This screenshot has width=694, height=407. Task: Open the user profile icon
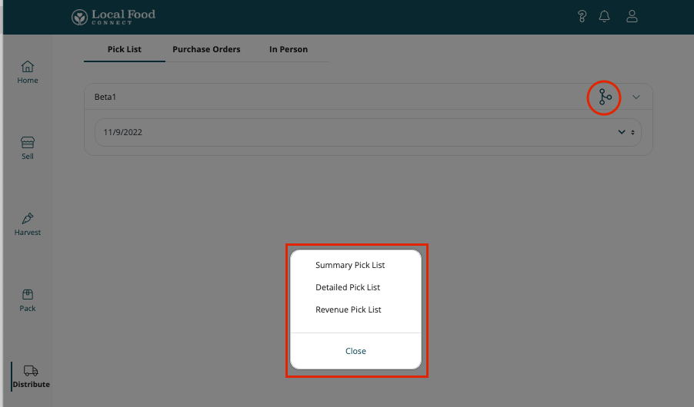pyautogui.click(x=632, y=17)
